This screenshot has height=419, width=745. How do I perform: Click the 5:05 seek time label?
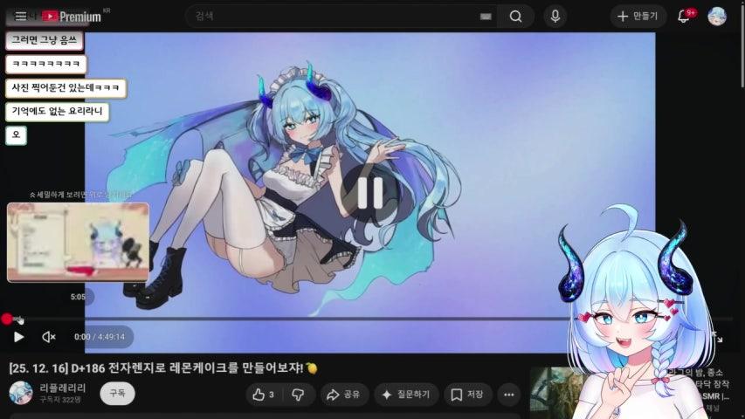coord(78,297)
